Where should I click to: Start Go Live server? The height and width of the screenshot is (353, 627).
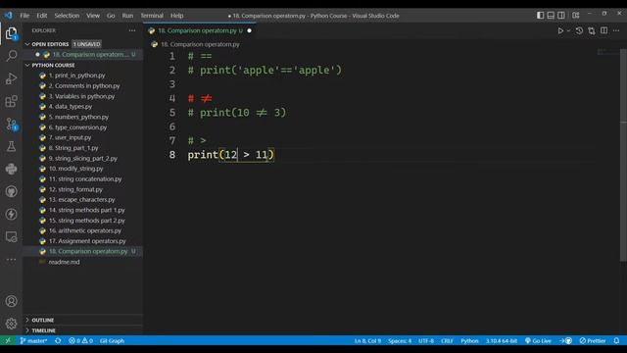tap(538, 340)
